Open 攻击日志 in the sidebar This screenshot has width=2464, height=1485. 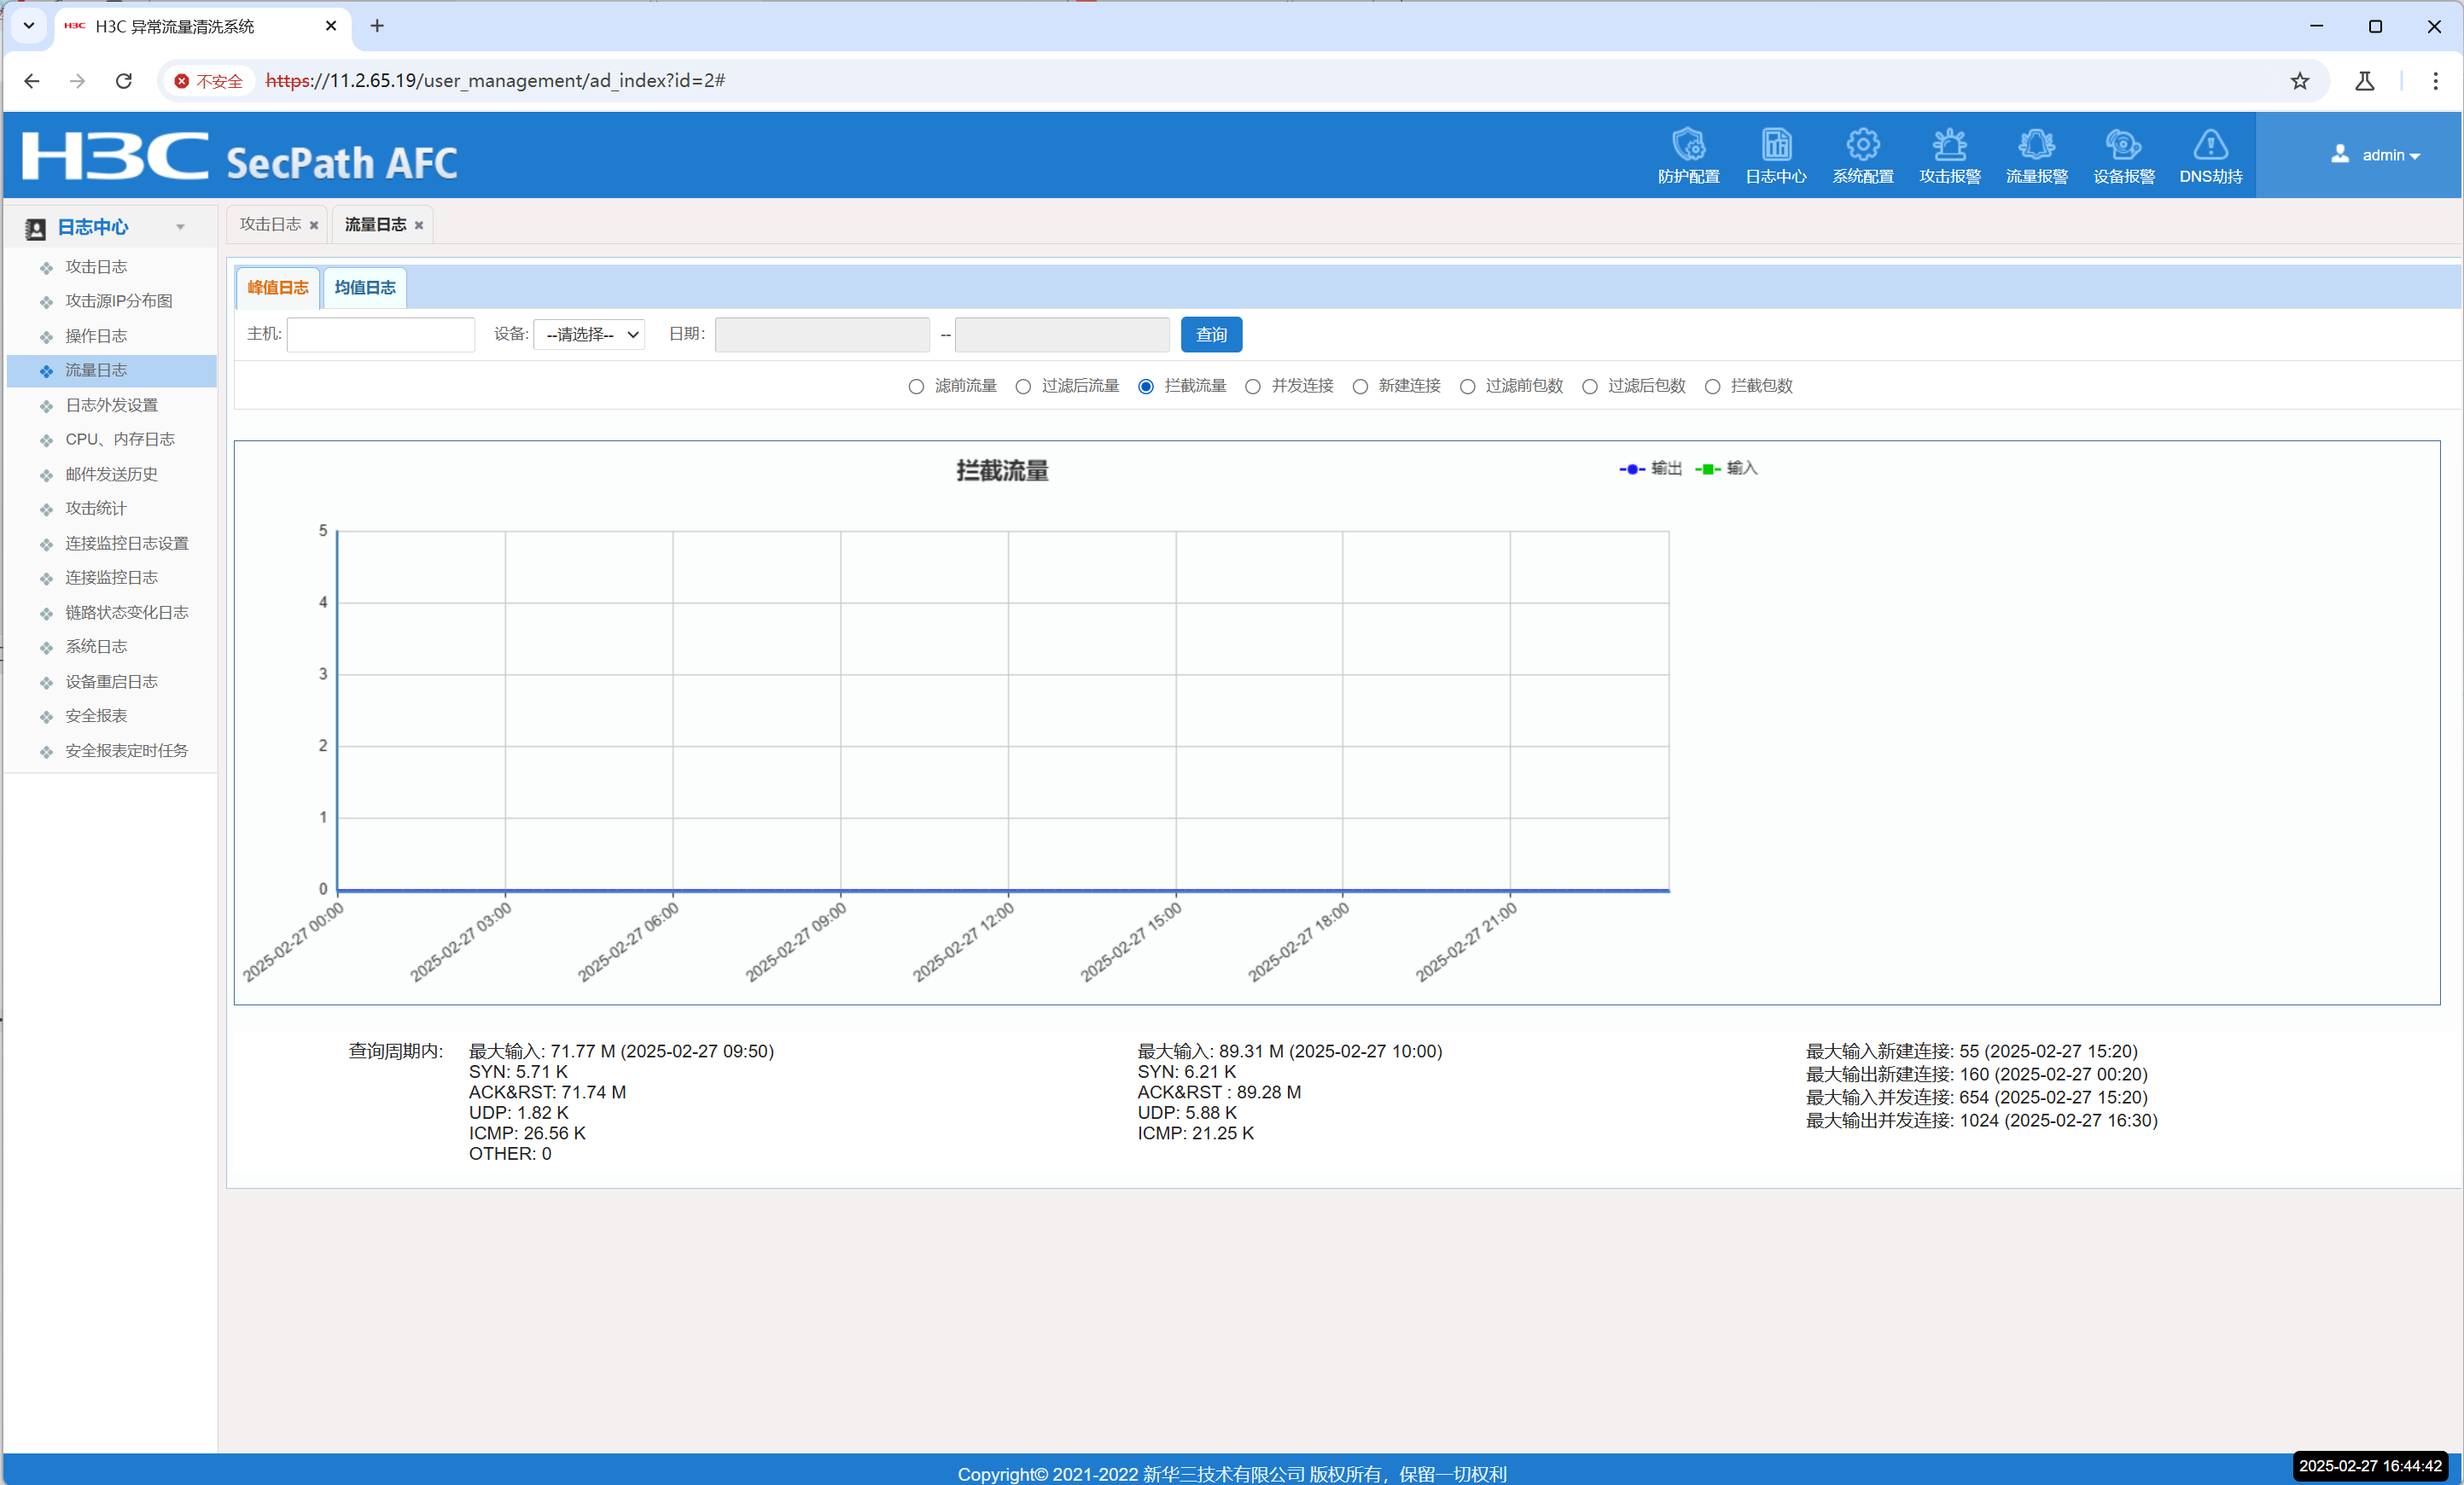click(x=96, y=266)
